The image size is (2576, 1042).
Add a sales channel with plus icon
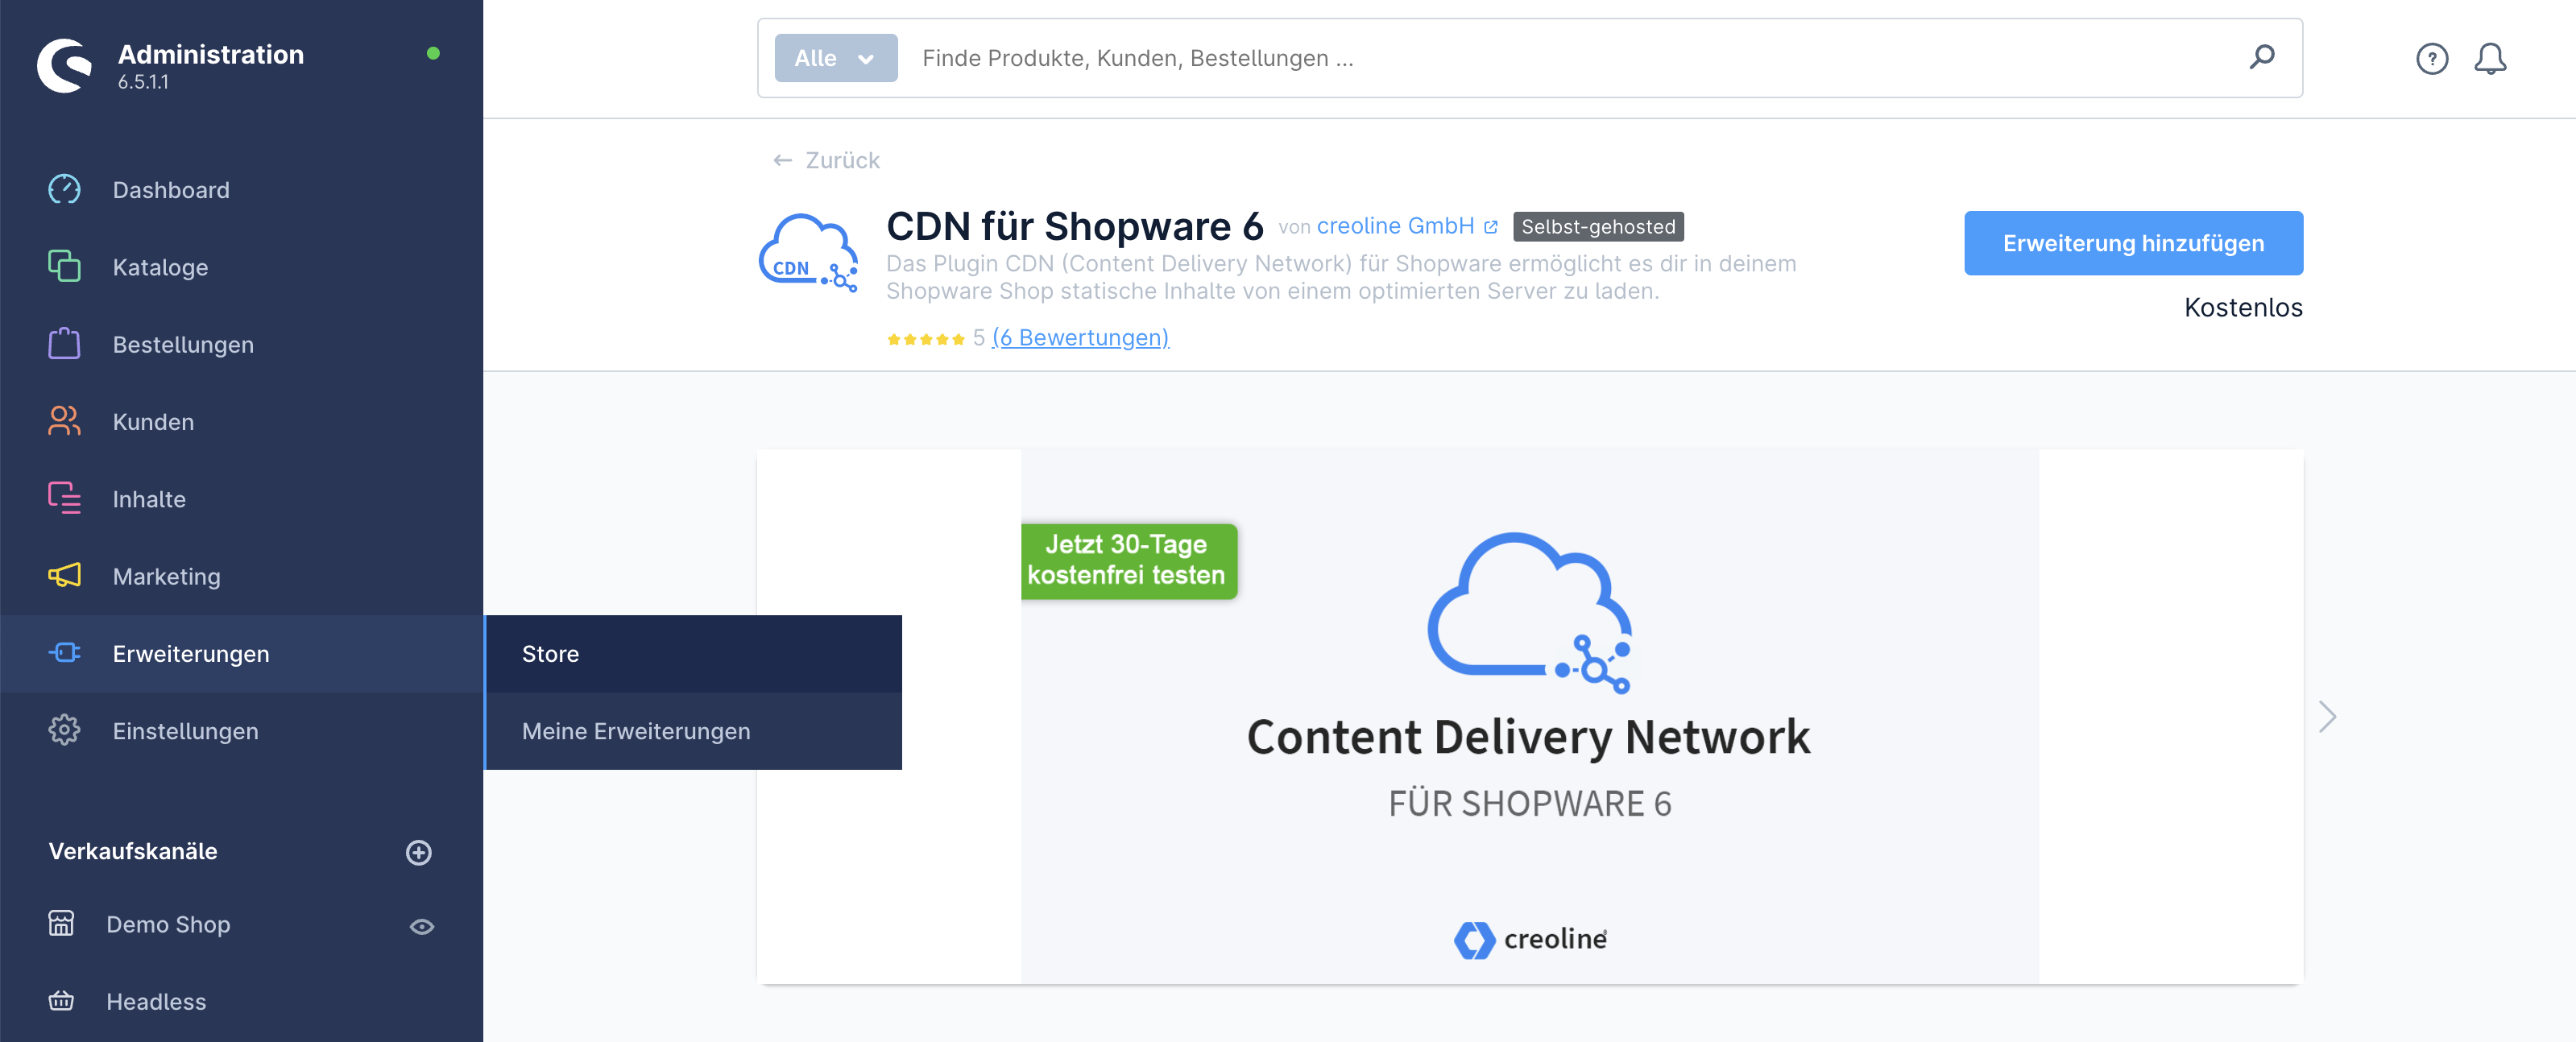(x=419, y=852)
